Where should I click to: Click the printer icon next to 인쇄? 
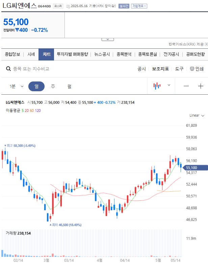click(192, 69)
